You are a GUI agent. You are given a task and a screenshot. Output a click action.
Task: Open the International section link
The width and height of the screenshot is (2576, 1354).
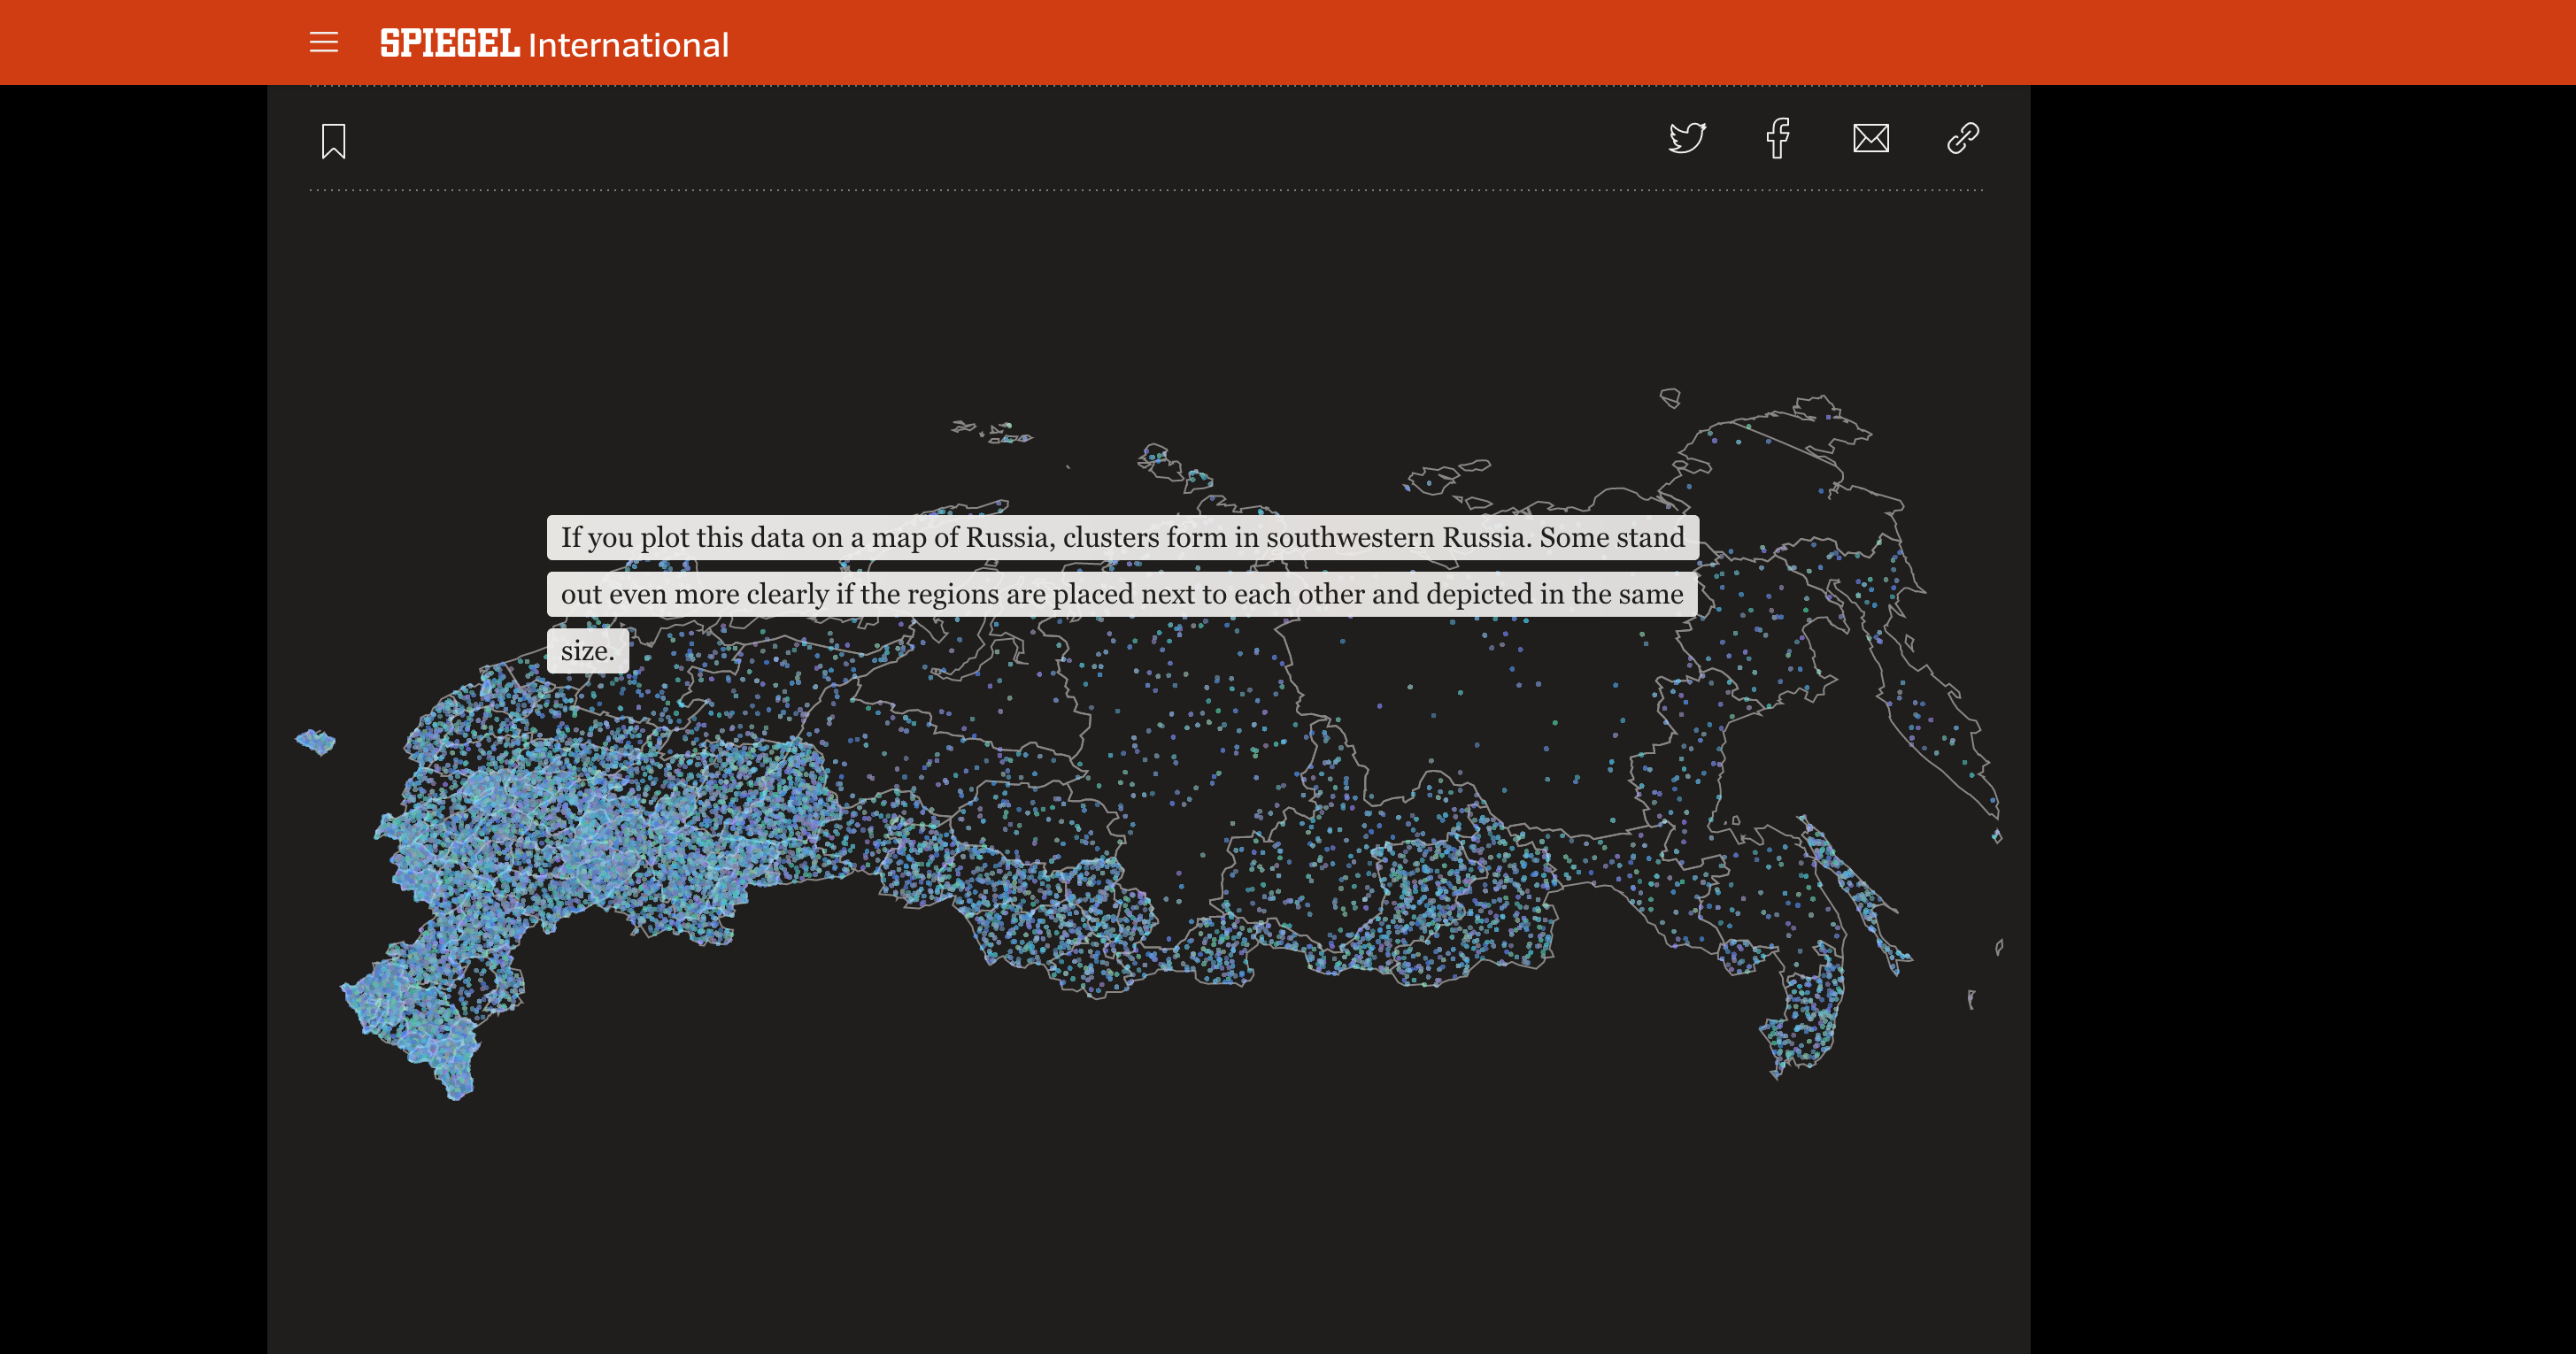point(628,45)
